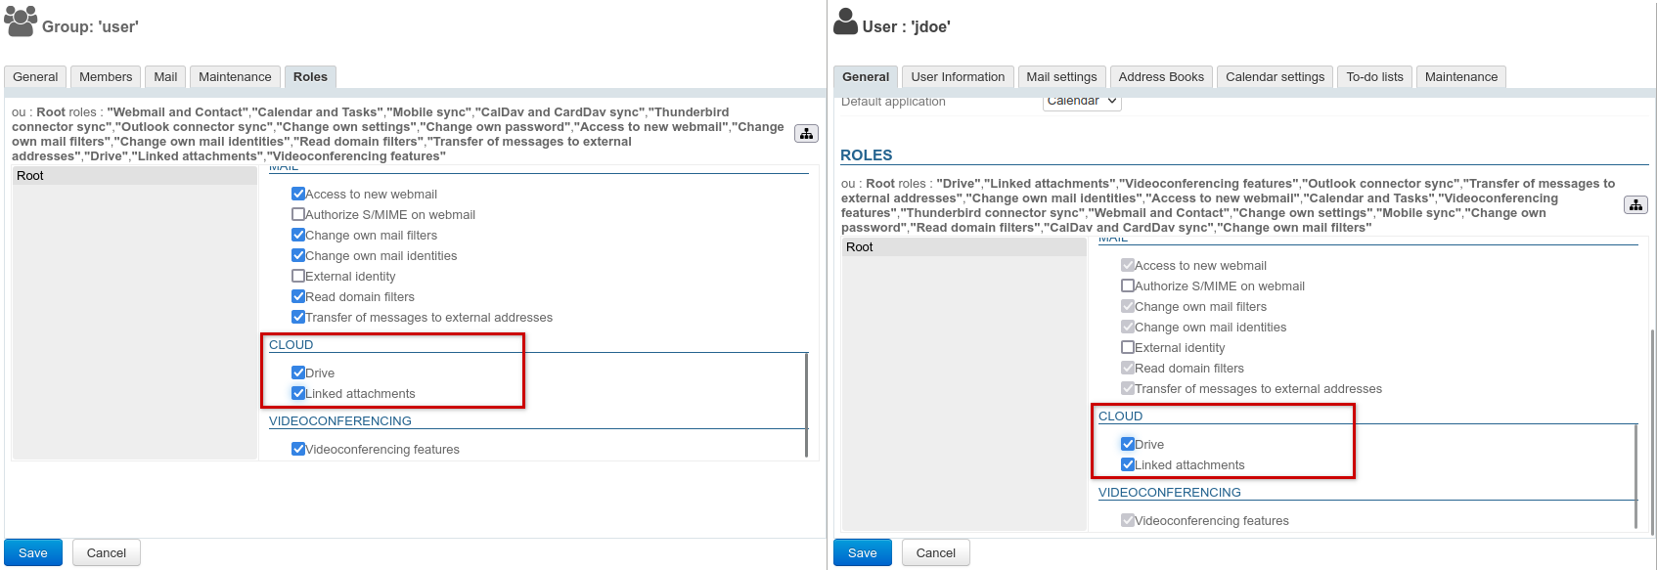
Task: Toggle the Drive checkbox in the group Cloud section
Action: click(x=298, y=373)
